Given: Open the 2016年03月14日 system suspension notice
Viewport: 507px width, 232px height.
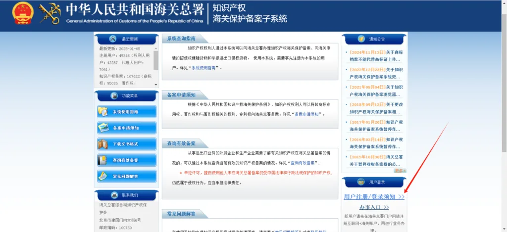Looking at the screenshot, I should (x=376, y=143).
